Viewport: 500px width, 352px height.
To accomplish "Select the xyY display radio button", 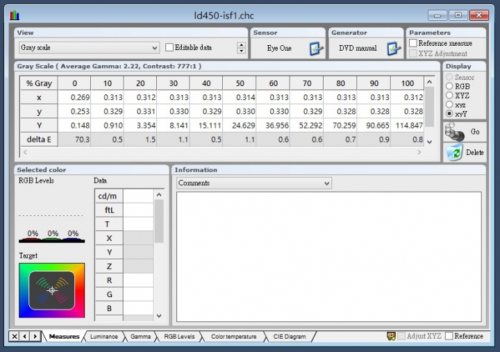I will 449,113.
